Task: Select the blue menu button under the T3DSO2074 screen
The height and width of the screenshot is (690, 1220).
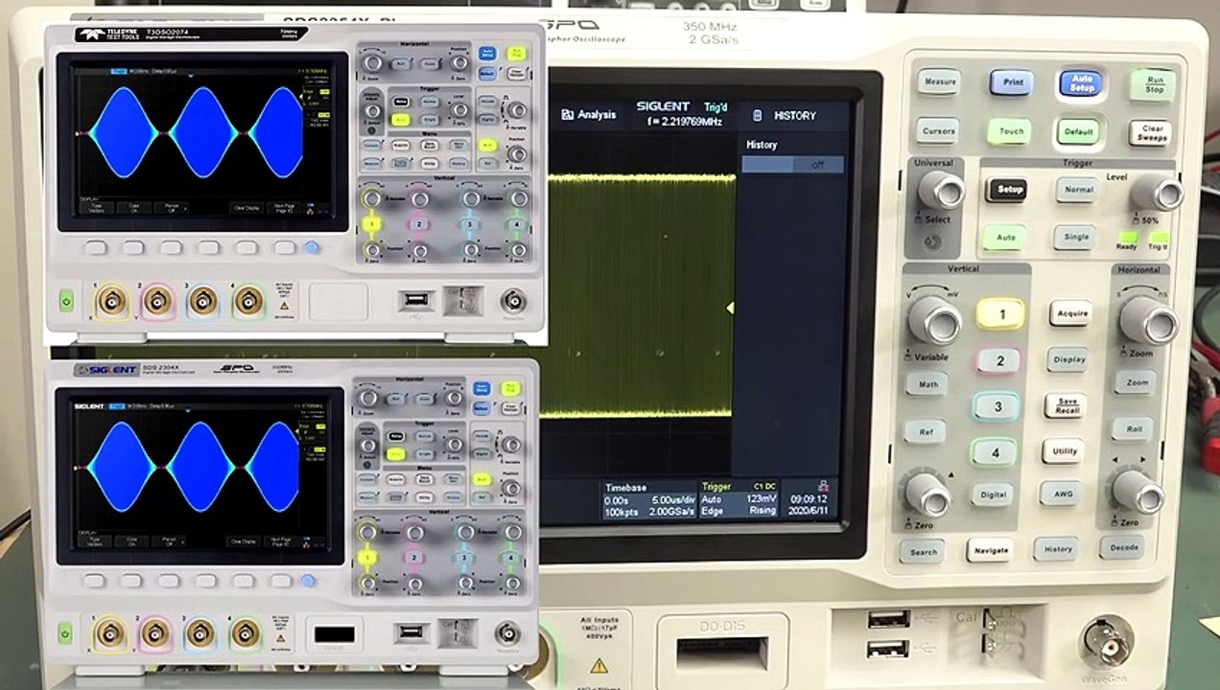Action: pos(312,247)
